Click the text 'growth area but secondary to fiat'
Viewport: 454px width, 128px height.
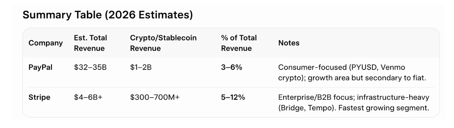coord(365,77)
